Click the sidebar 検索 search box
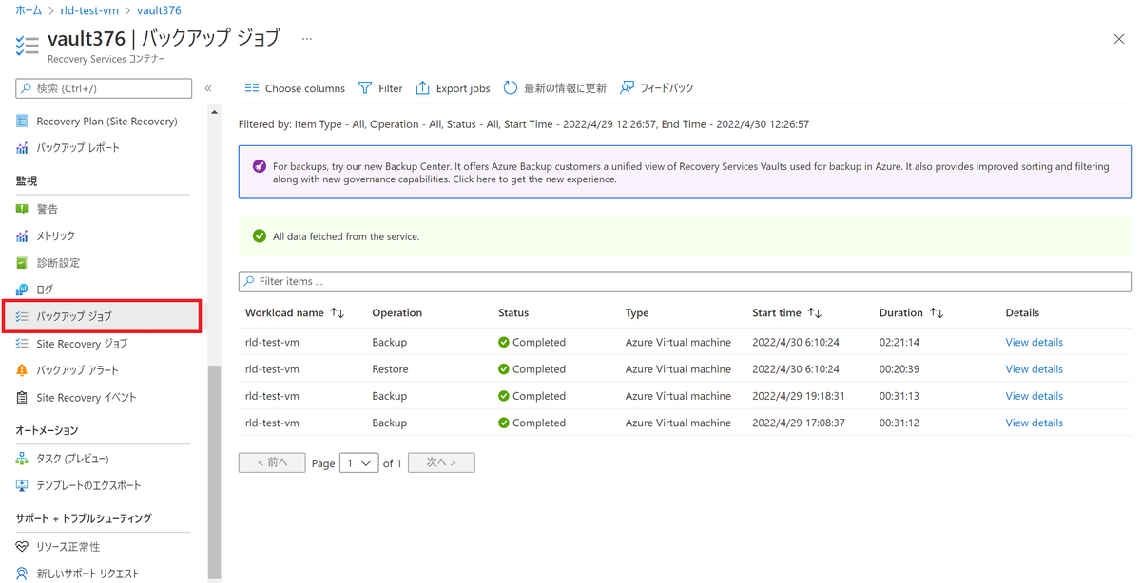The image size is (1141, 583). 104,88
